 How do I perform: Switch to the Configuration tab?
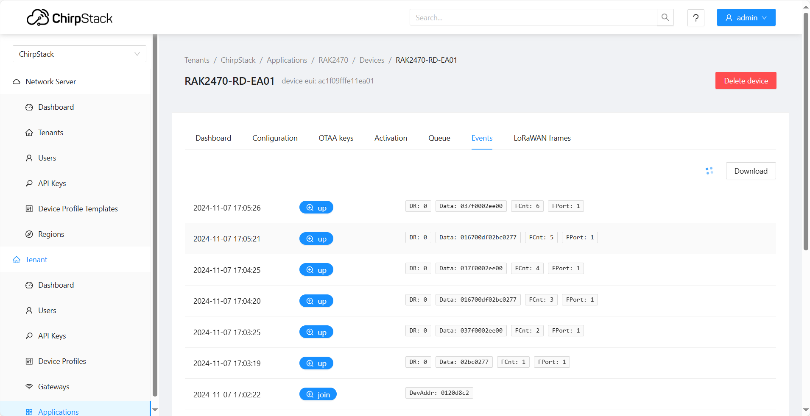275,138
